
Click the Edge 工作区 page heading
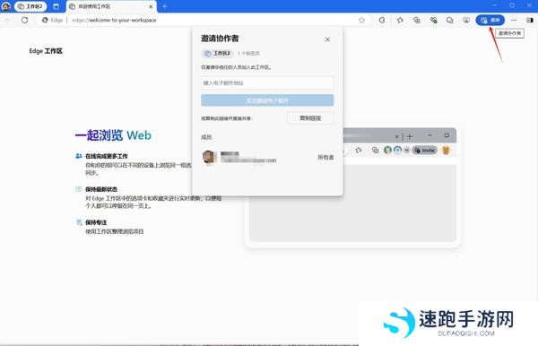(x=46, y=51)
